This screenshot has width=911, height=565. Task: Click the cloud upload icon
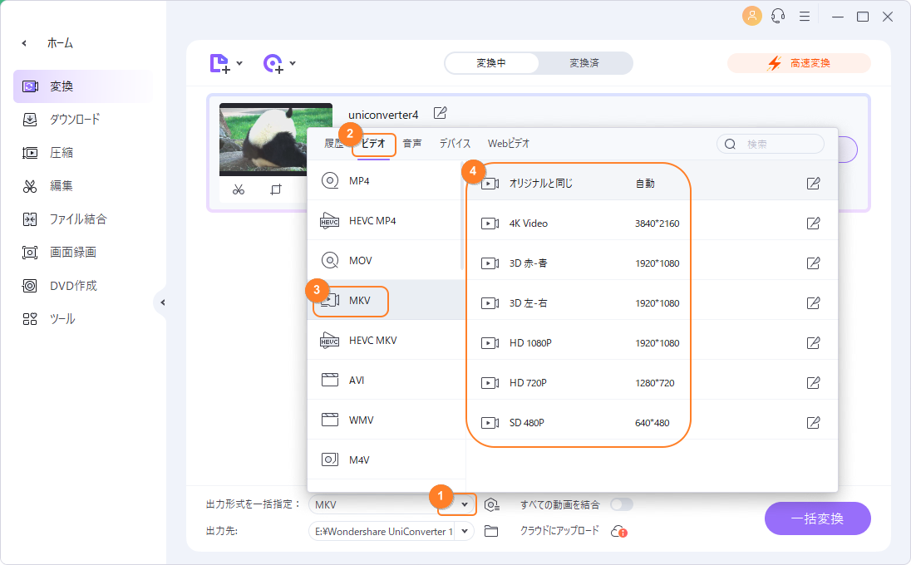coord(618,531)
